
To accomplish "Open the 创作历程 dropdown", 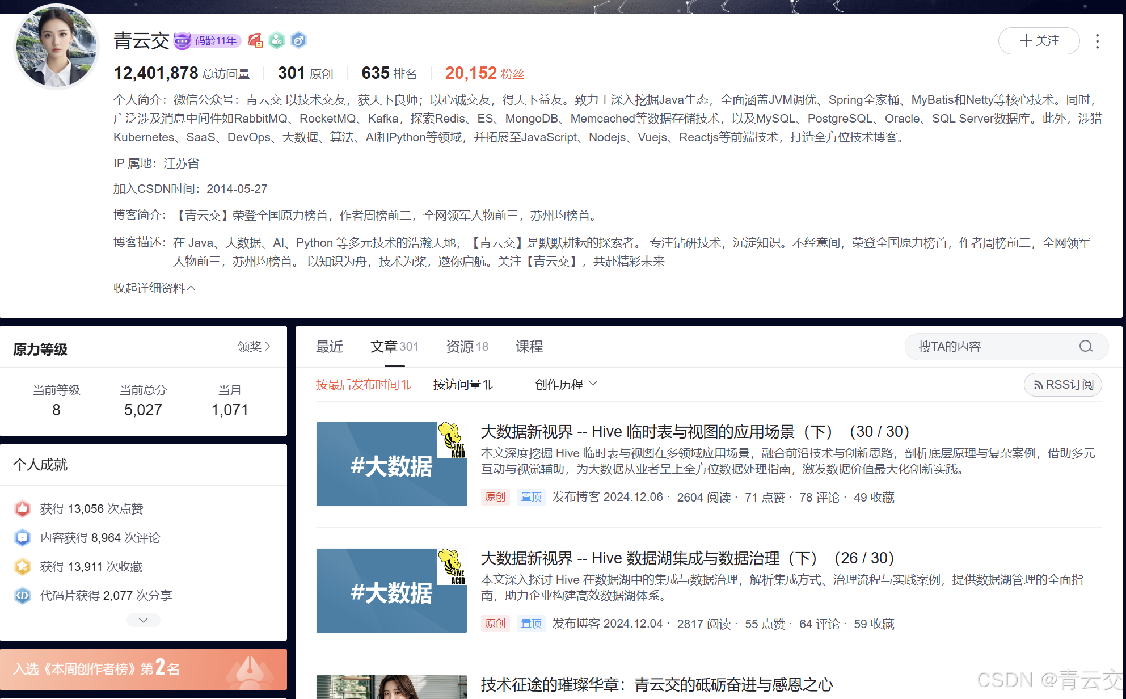I will (x=566, y=385).
